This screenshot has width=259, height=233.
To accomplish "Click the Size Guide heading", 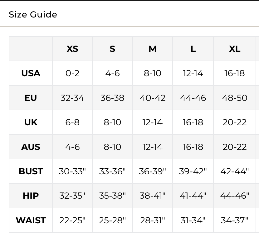I will pyautogui.click(x=33, y=15).
